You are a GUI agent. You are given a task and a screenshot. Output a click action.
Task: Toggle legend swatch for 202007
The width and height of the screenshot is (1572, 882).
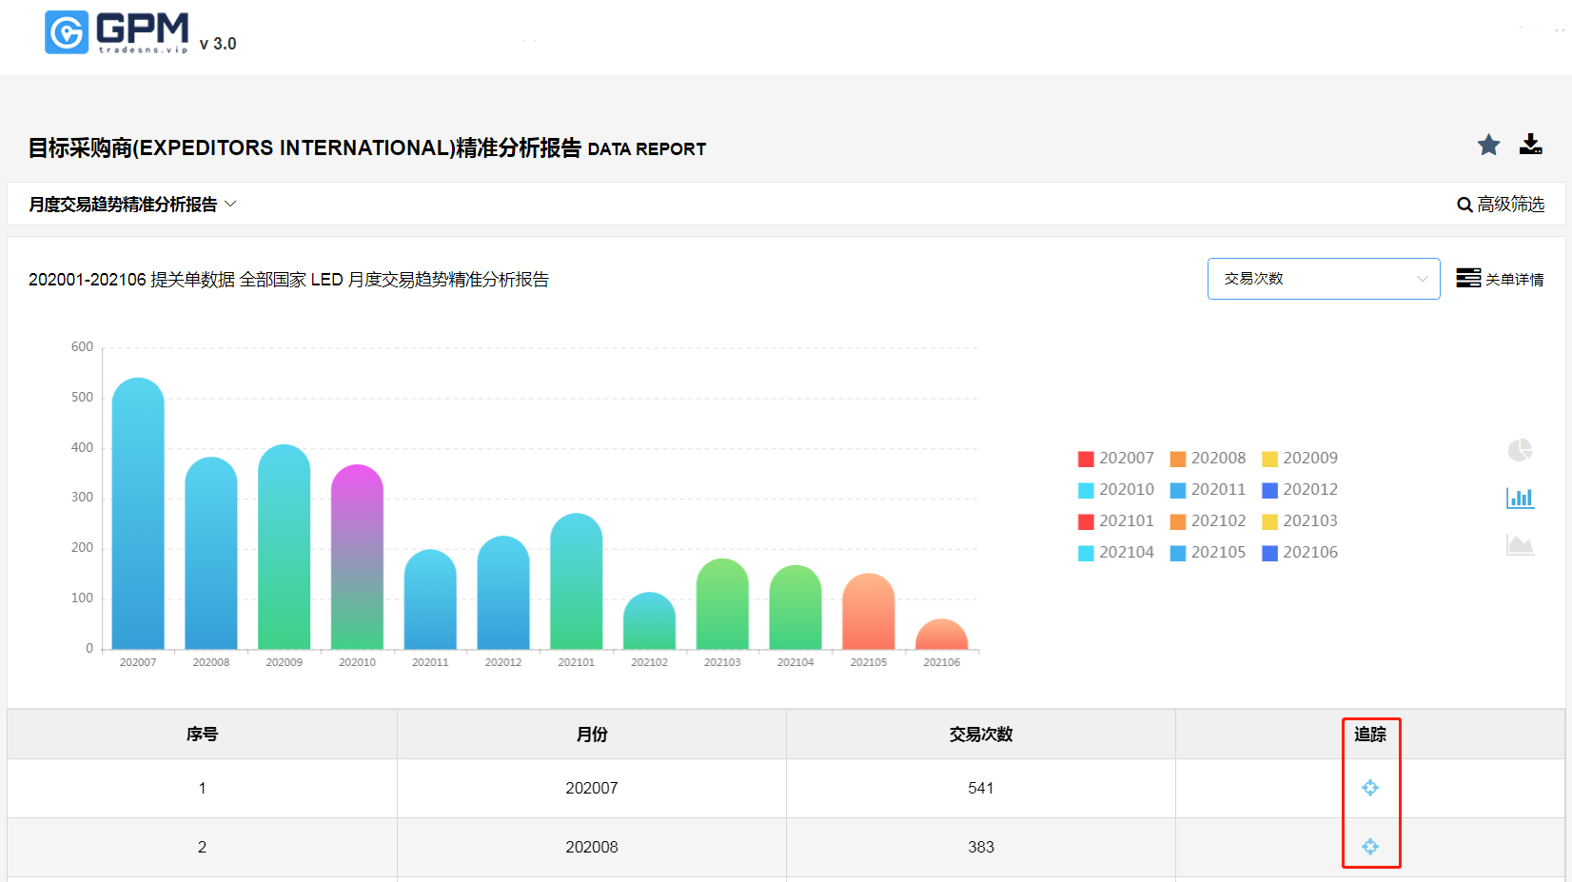pos(1086,459)
